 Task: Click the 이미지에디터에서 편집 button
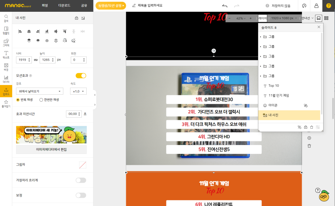coord(51,149)
